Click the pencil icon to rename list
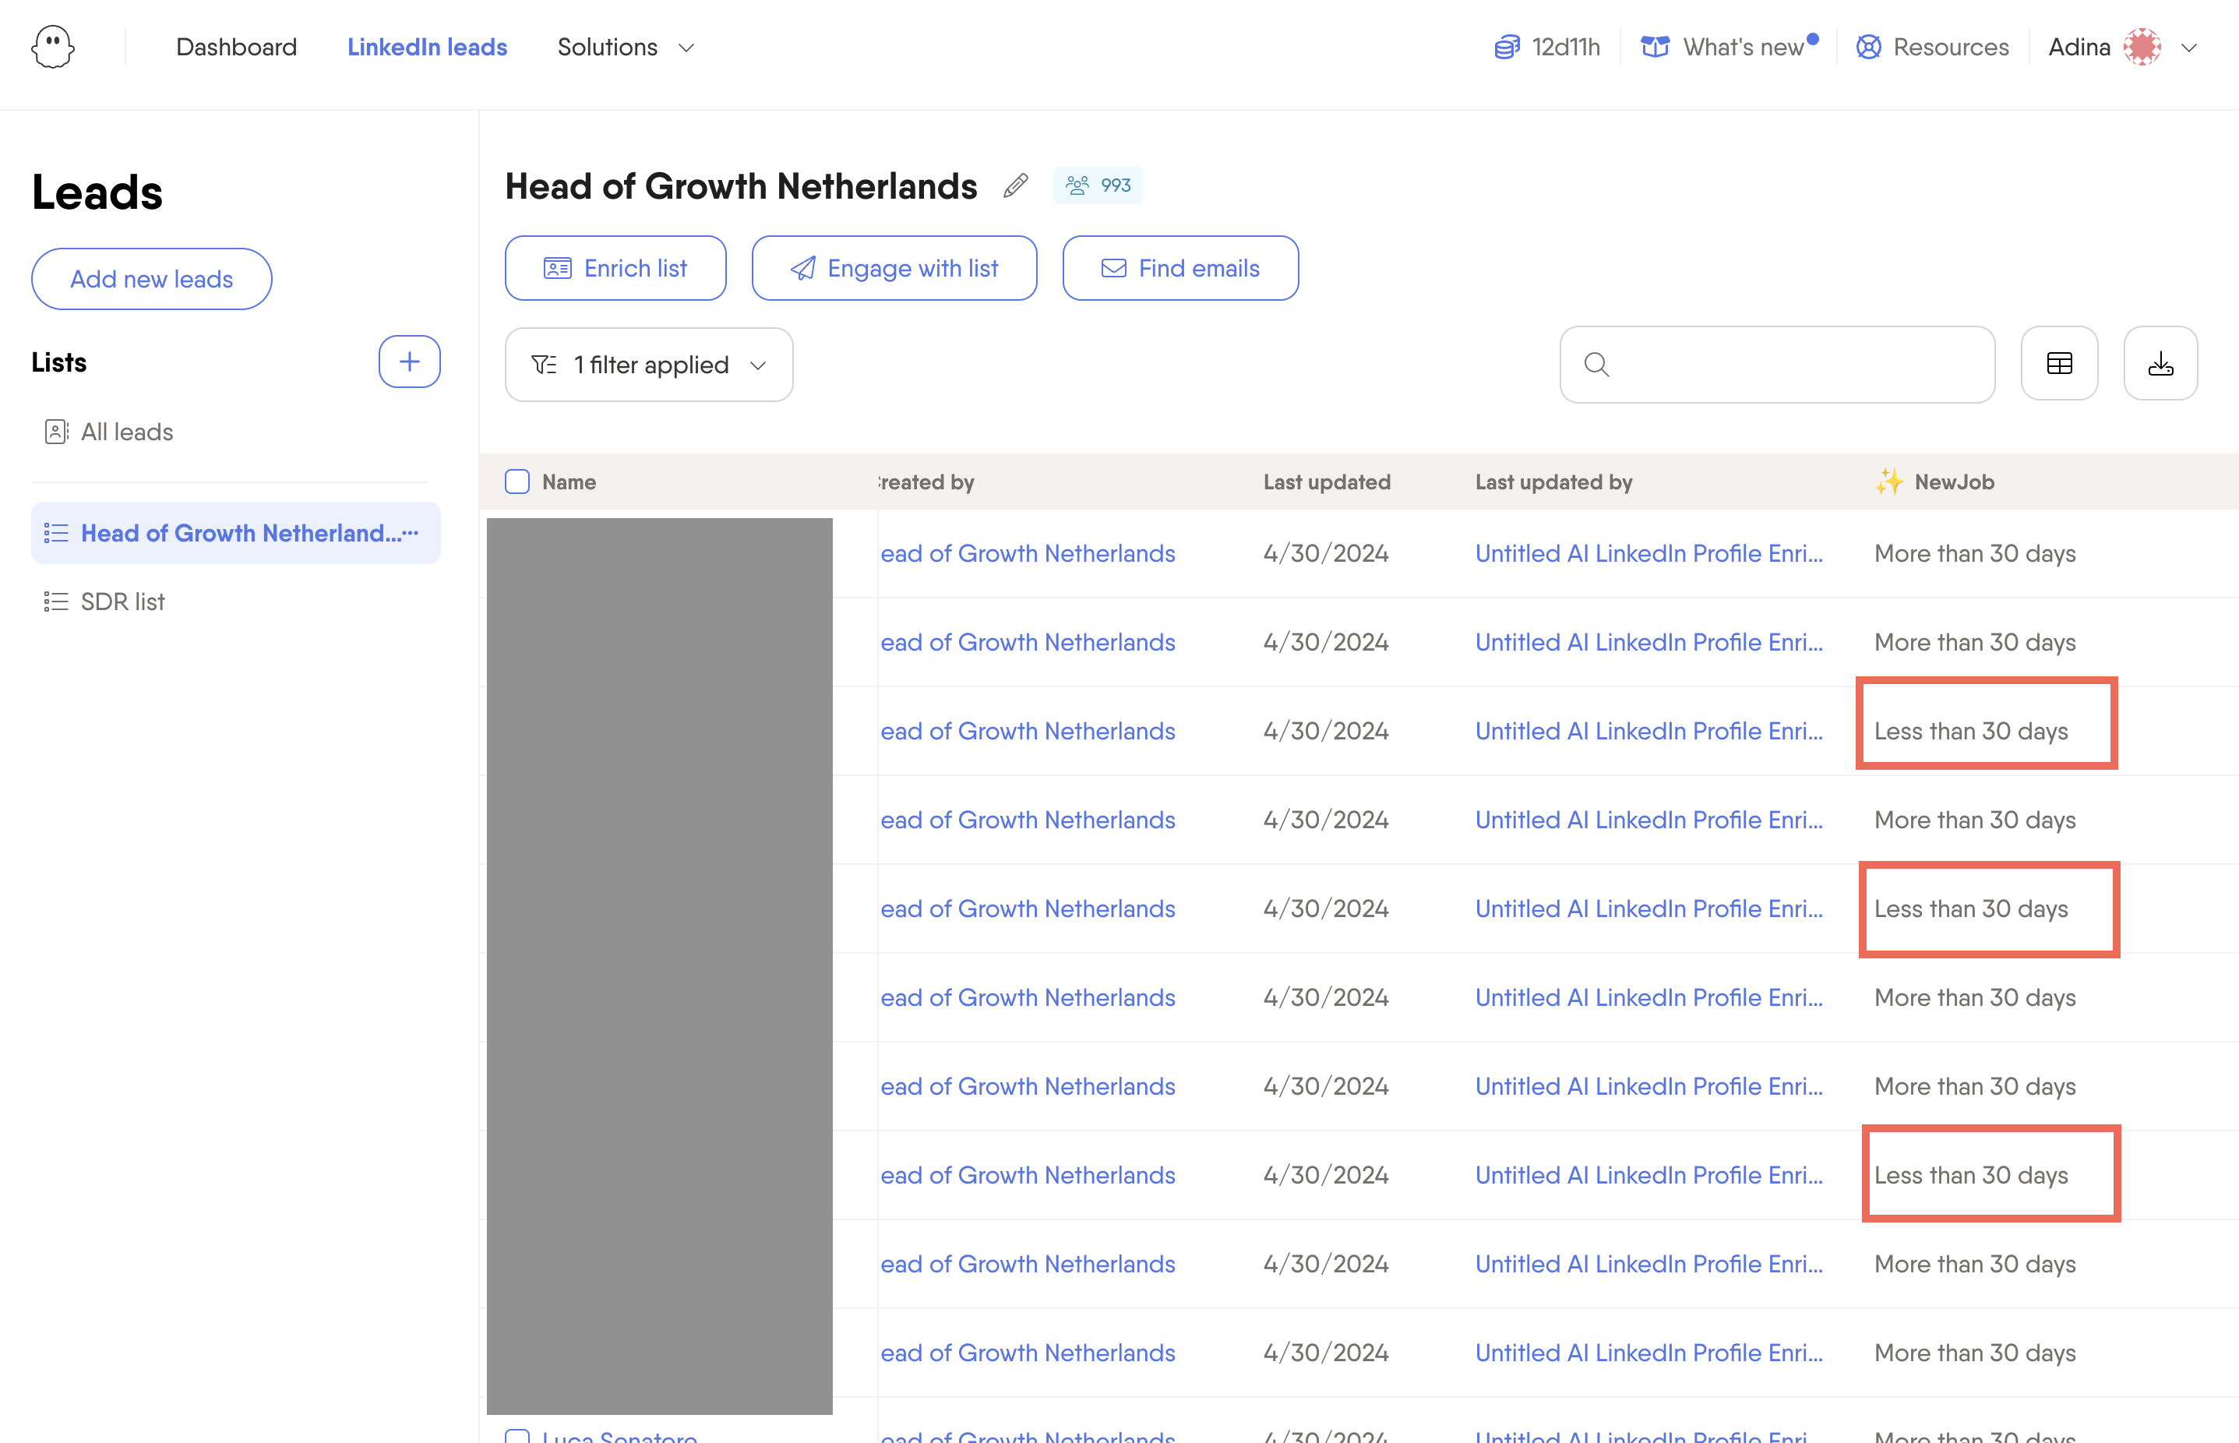Viewport: 2239px width, 1443px height. tap(1016, 185)
